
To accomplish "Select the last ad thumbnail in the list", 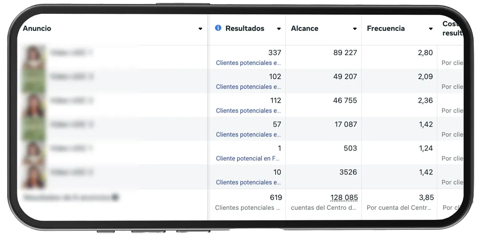I will pos(33,176).
